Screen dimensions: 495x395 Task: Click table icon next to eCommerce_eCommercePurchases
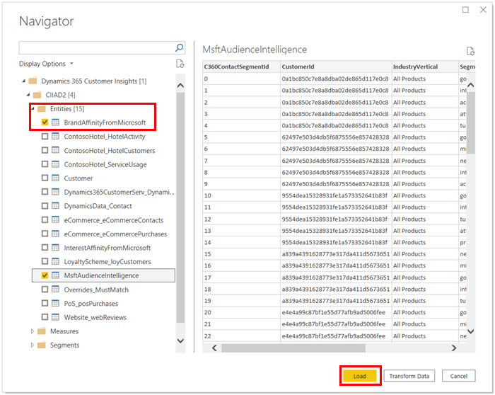(56, 234)
